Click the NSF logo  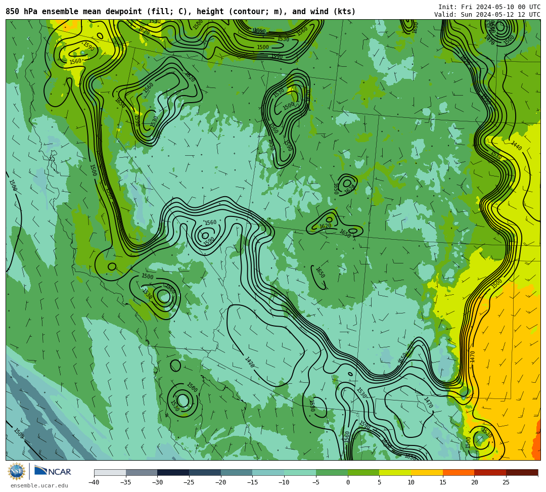click(16, 472)
